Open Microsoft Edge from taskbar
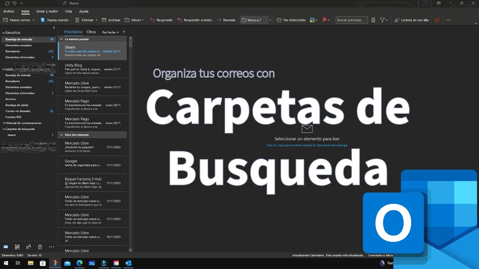The height and width of the screenshot is (269, 479). [x=79, y=263]
